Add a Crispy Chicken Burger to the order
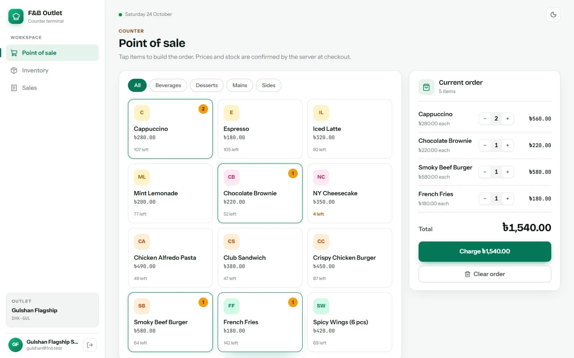This screenshot has height=358, width=574. pos(350,258)
